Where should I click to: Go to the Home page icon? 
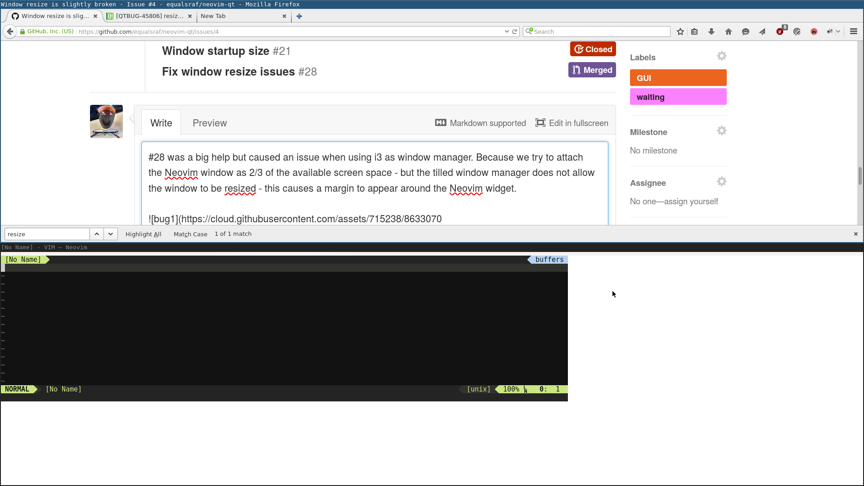[x=729, y=31]
